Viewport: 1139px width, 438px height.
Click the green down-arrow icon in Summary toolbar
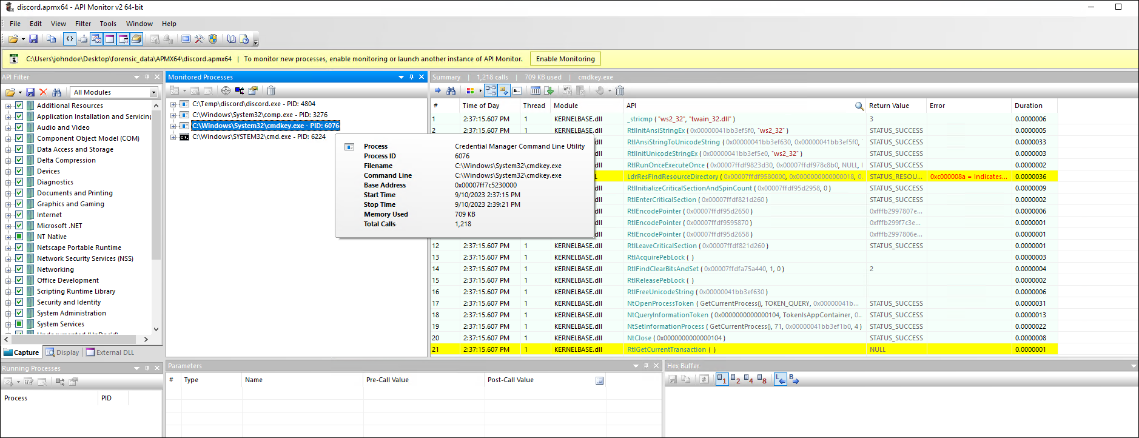tap(549, 90)
